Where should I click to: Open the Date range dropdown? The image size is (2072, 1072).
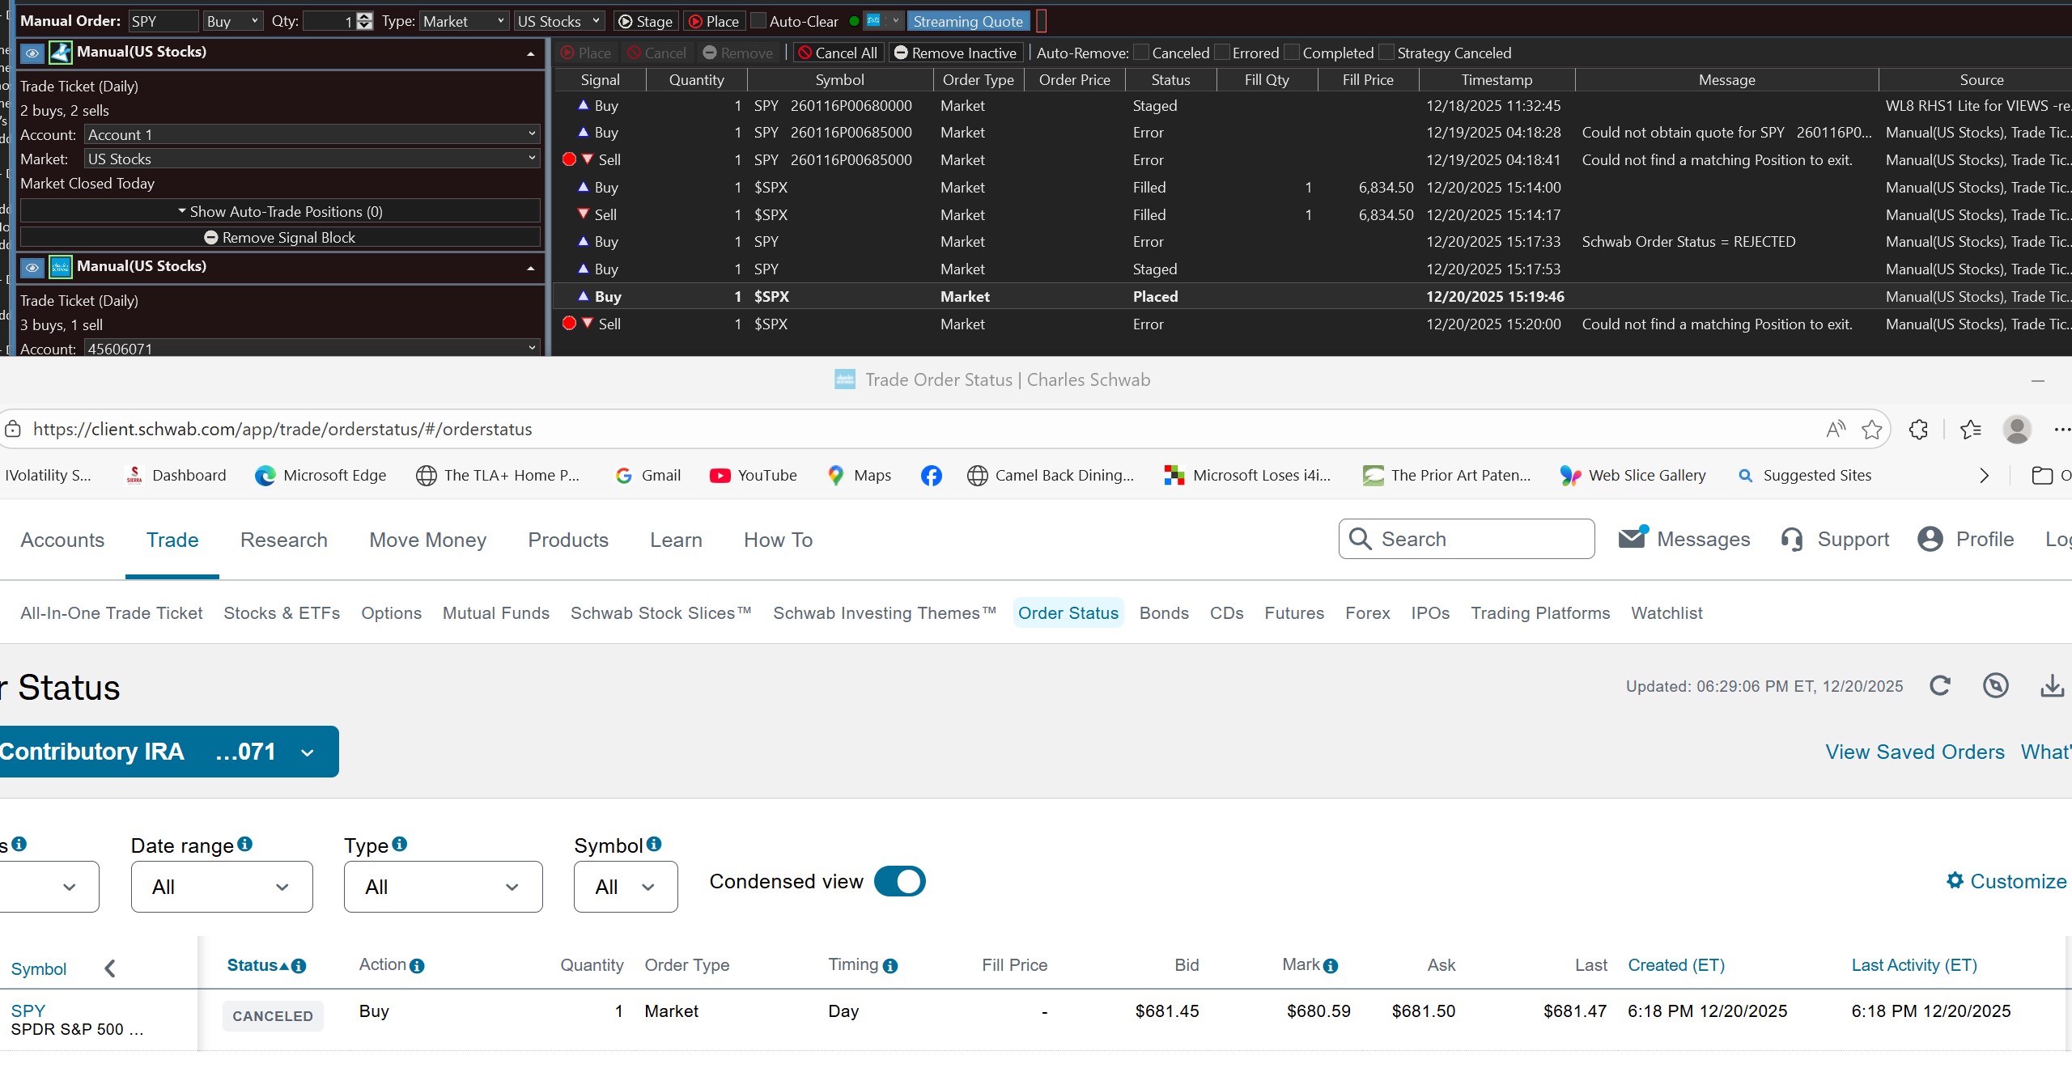[222, 887]
